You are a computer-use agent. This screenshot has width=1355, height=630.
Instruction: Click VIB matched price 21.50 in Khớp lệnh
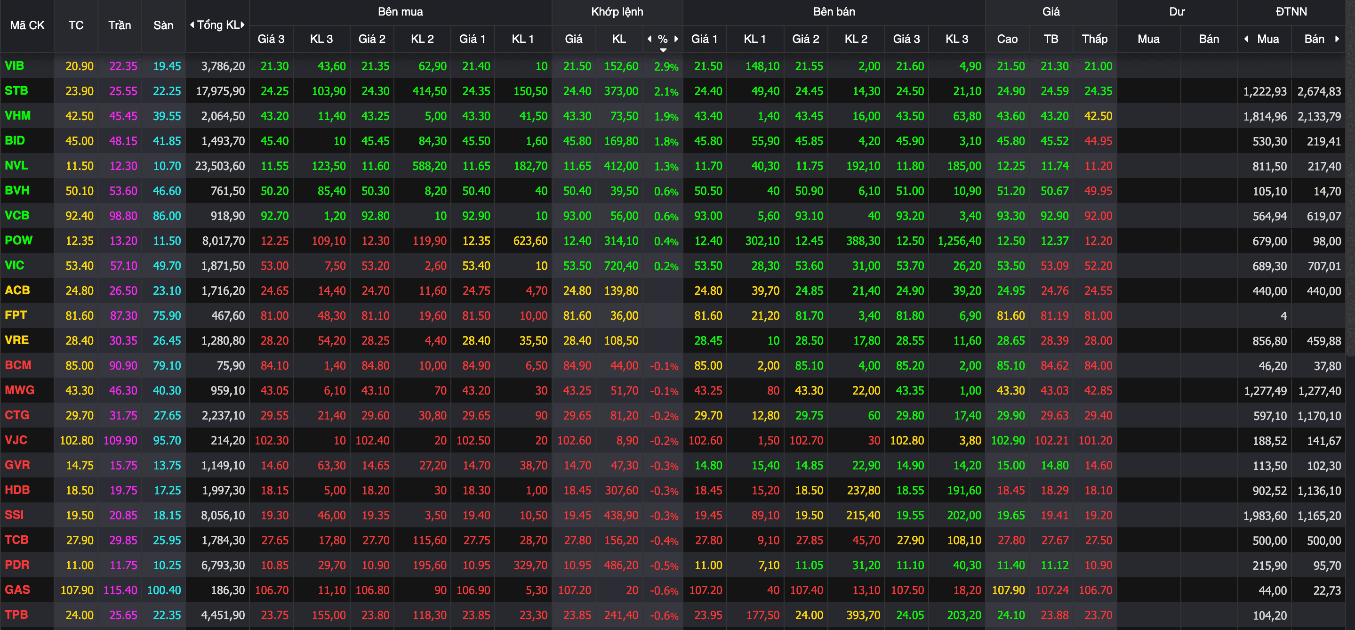(x=577, y=66)
